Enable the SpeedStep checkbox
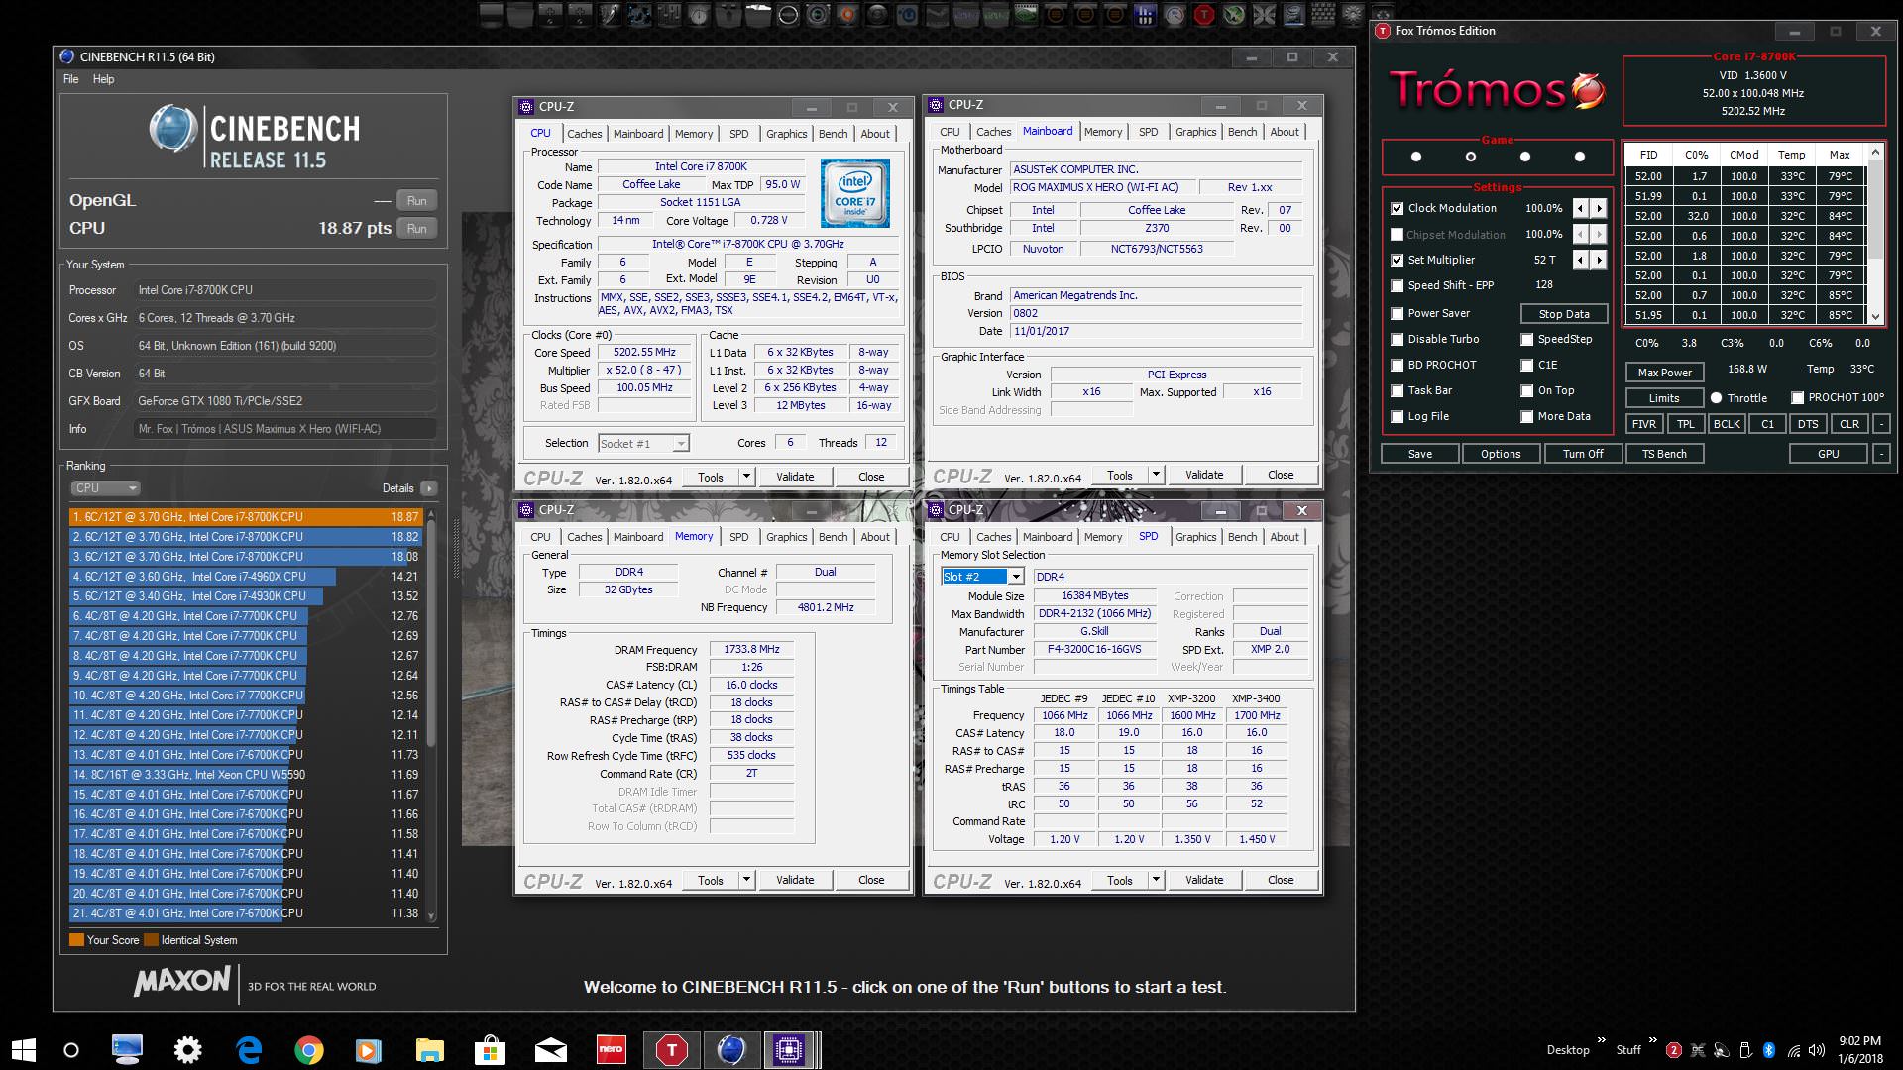The image size is (1903, 1070). click(1527, 339)
